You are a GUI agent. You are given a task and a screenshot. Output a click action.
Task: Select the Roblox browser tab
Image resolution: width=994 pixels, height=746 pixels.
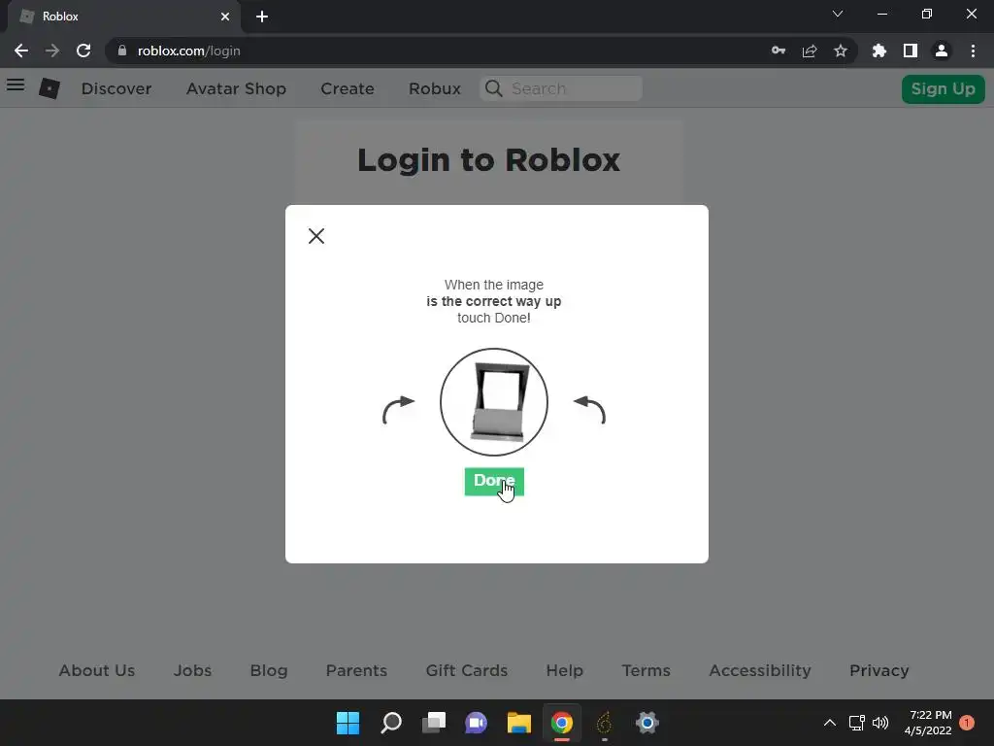(124, 17)
